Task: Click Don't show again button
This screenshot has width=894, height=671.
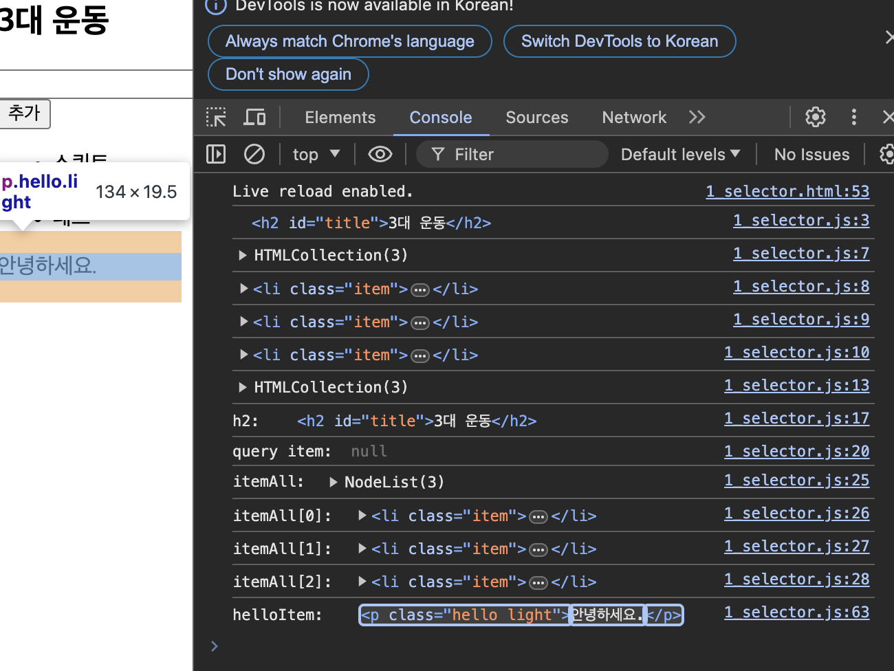Action: pos(288,74)
